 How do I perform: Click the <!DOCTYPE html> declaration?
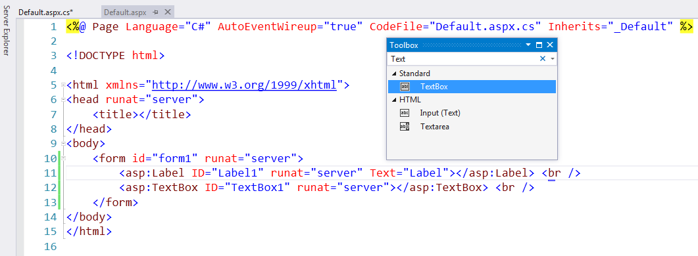pyautogui.click(x=116, y=56)
